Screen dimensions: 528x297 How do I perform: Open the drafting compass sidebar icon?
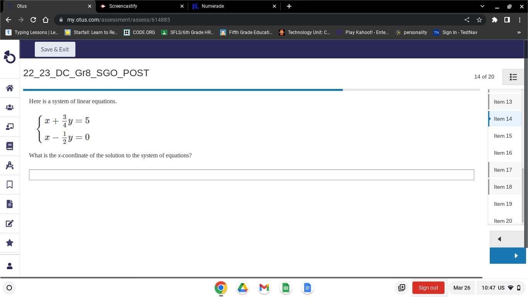pyautogui.click(x=10, y=166)
